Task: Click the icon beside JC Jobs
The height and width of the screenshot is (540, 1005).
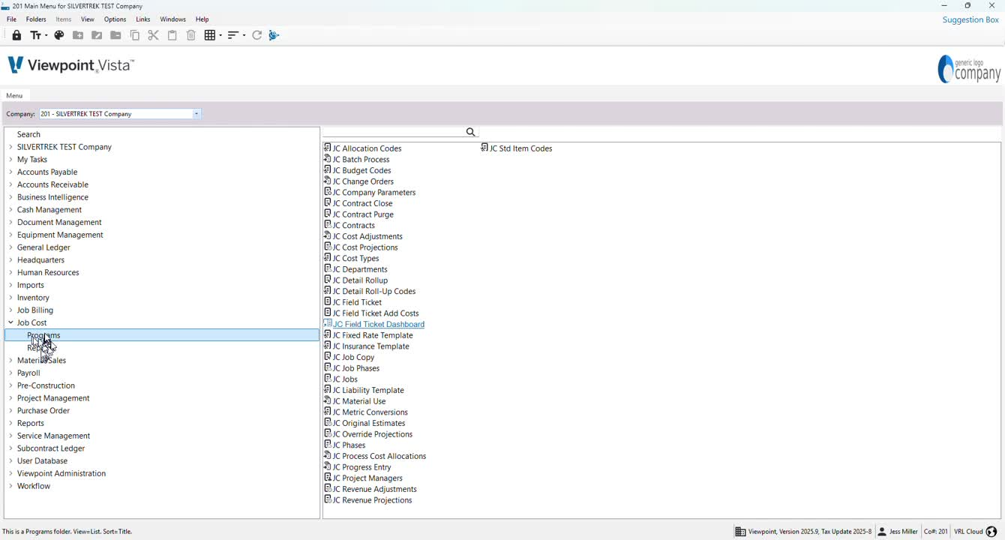Action: click(328, 379)
